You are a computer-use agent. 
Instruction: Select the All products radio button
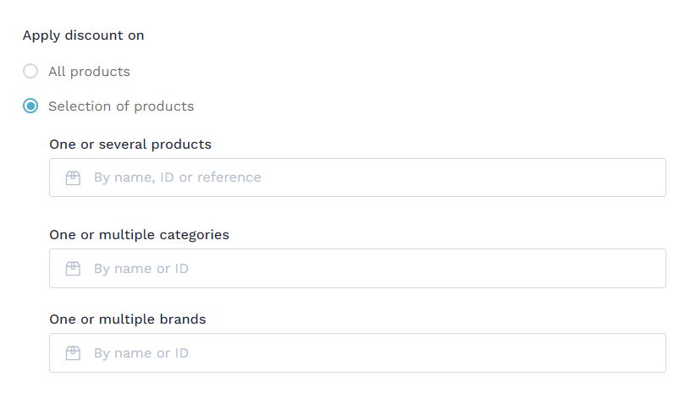pos(30,71)
